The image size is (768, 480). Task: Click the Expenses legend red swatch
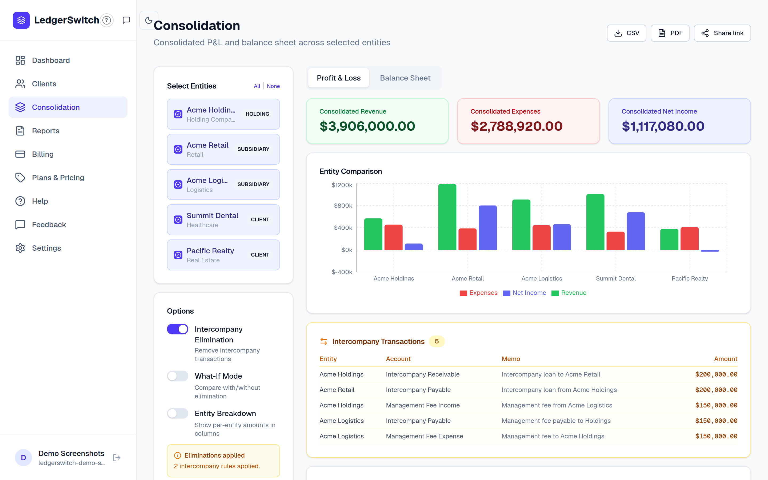coord(463,293)
